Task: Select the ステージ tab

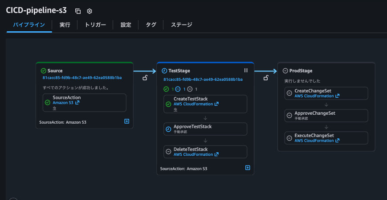Action: [182, 25]
